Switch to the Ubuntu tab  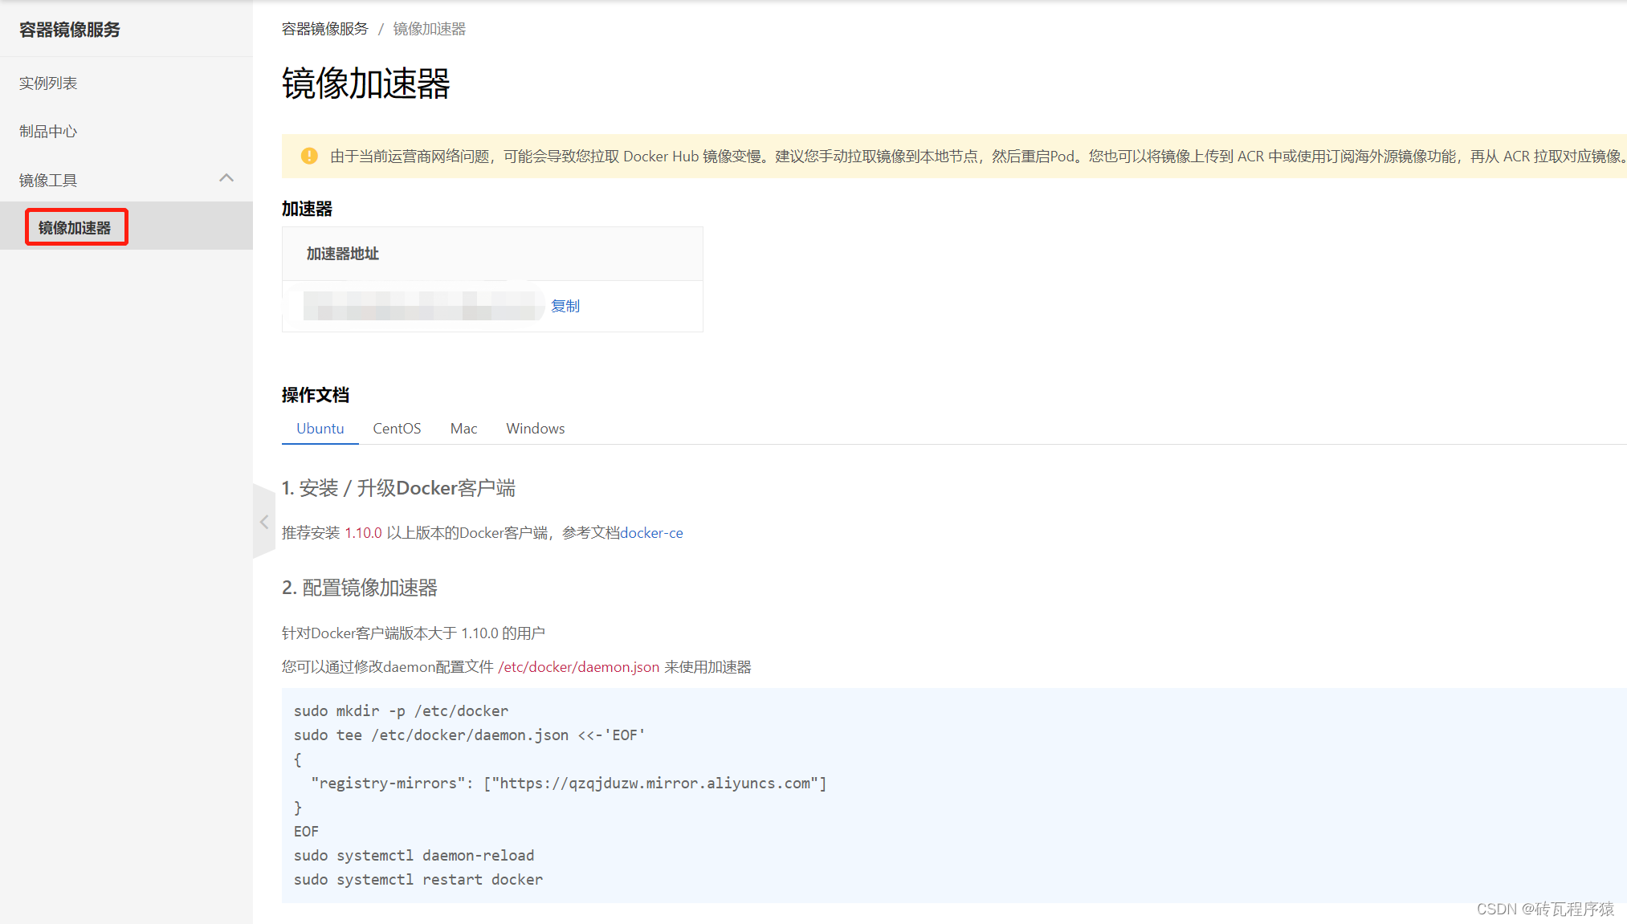[320, 428]
